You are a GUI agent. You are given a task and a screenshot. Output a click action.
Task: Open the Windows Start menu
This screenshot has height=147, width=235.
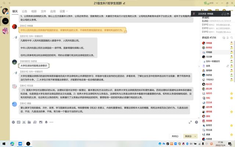4,143
